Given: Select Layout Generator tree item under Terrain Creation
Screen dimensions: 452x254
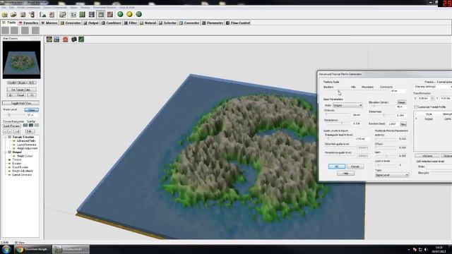Looking at the screenshot, I should tap(26, 145).
